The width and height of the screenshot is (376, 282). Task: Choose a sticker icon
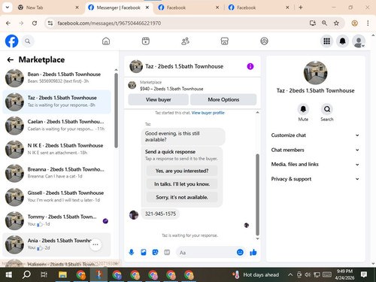click(x=155, y=252)
